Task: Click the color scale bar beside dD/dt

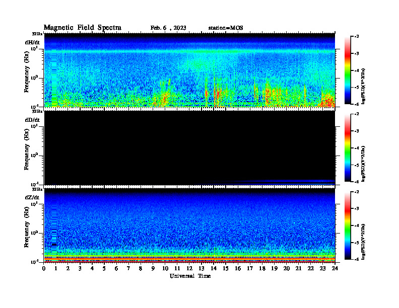Action: click(348, 148)
